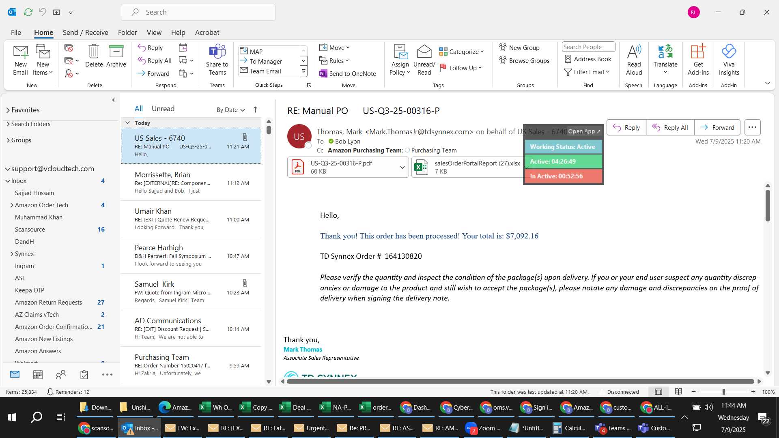This screenshot has height=438, width=779.
Task: Click Send to OneNote
Action: [x=348, y=74]
